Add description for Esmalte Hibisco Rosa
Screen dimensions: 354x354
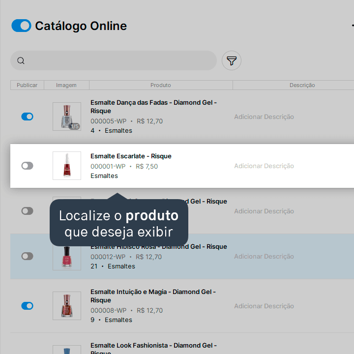pyautogui.click(x=264, y=257)
